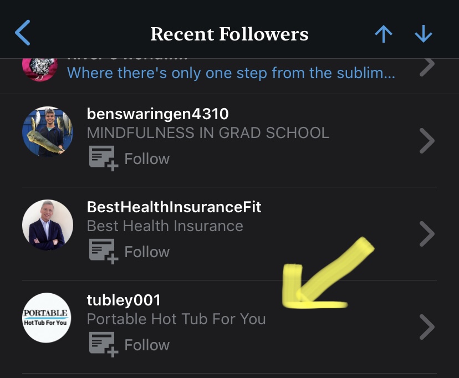The width and height of the screenshot is (459, 378).
Task: Expand BestHealthInsuranceFit row chevron
Action: 426,234
